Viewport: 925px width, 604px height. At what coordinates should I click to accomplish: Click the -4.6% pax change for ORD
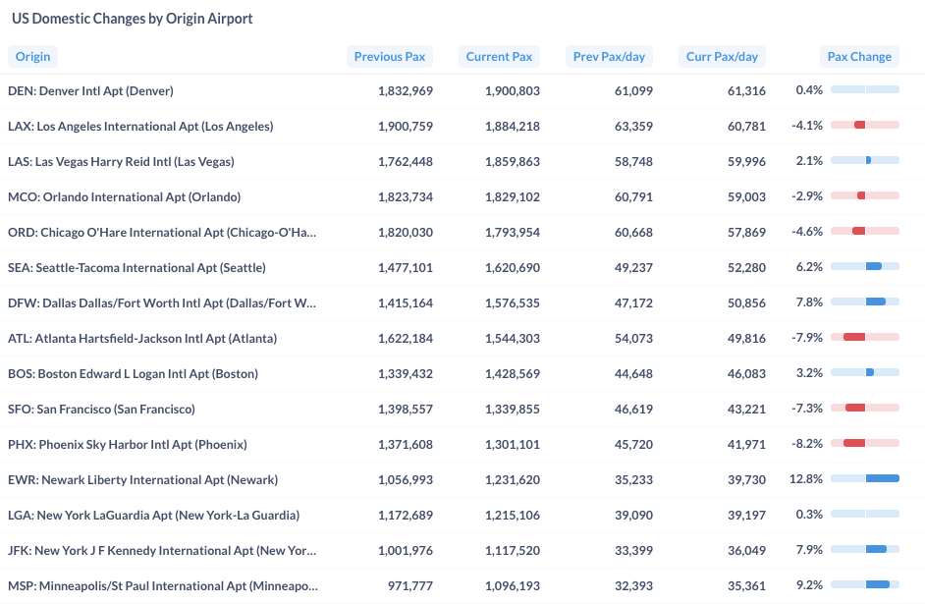[x=807, y=231]
